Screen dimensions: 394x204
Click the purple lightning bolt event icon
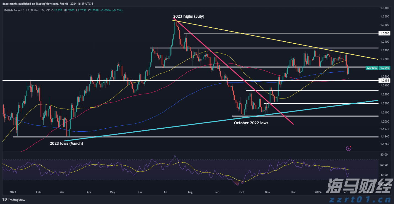coord(349,148)
